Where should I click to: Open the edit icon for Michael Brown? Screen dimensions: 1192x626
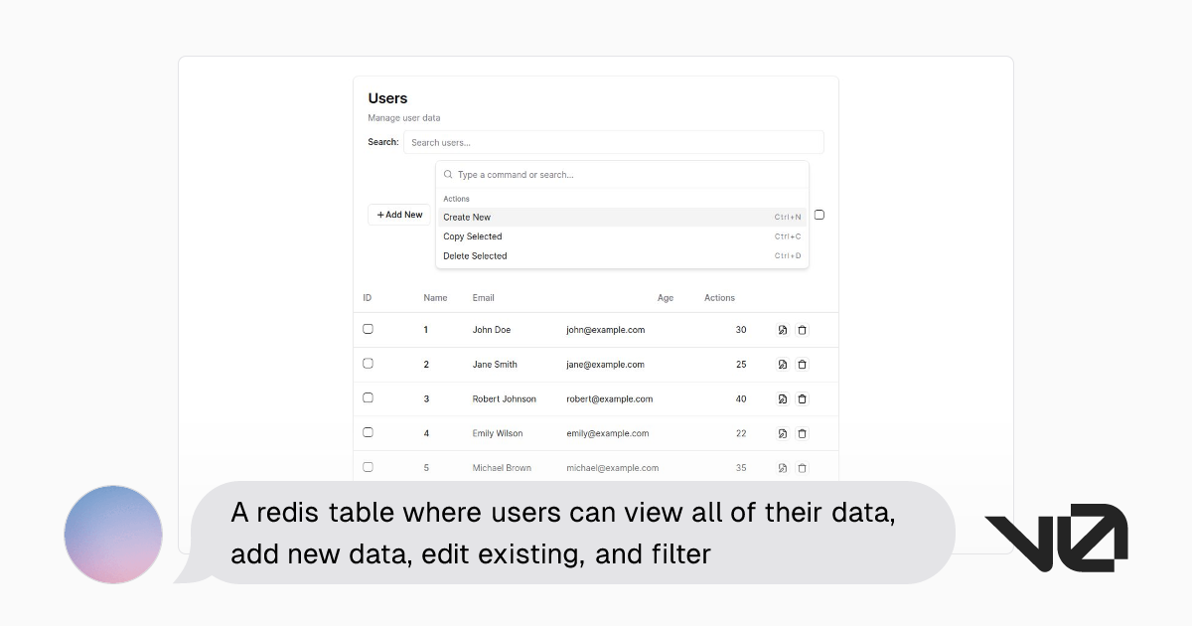[x=783, y=467]
